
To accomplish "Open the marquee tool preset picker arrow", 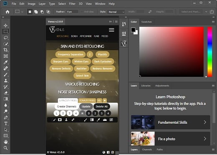I will click(x=22, y=12).
